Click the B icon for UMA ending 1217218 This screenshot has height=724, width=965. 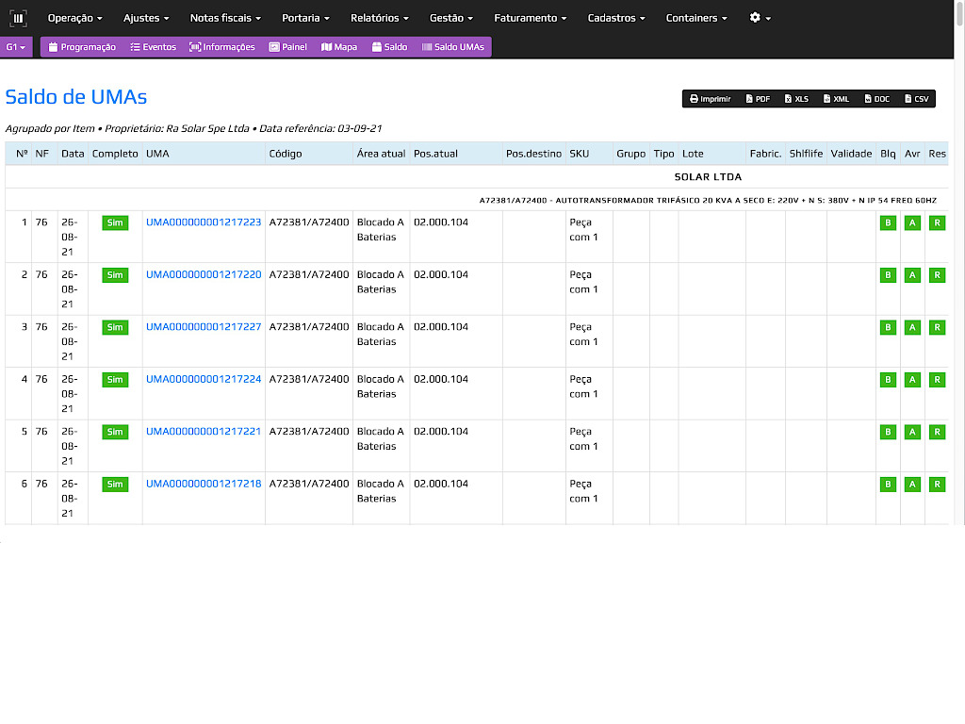click(888, 485)
